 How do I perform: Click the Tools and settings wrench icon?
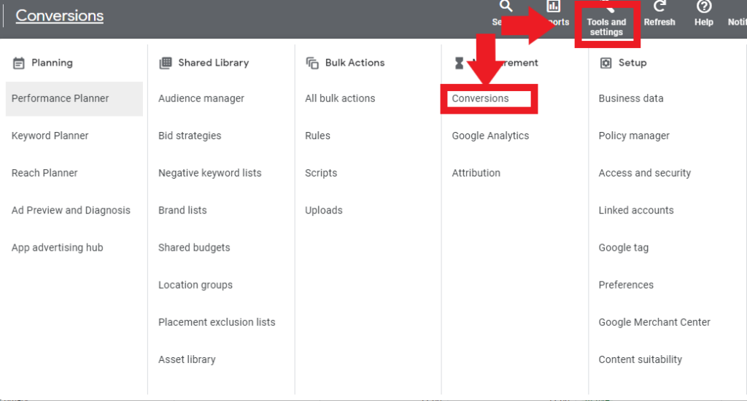click(x=606, y=7)
